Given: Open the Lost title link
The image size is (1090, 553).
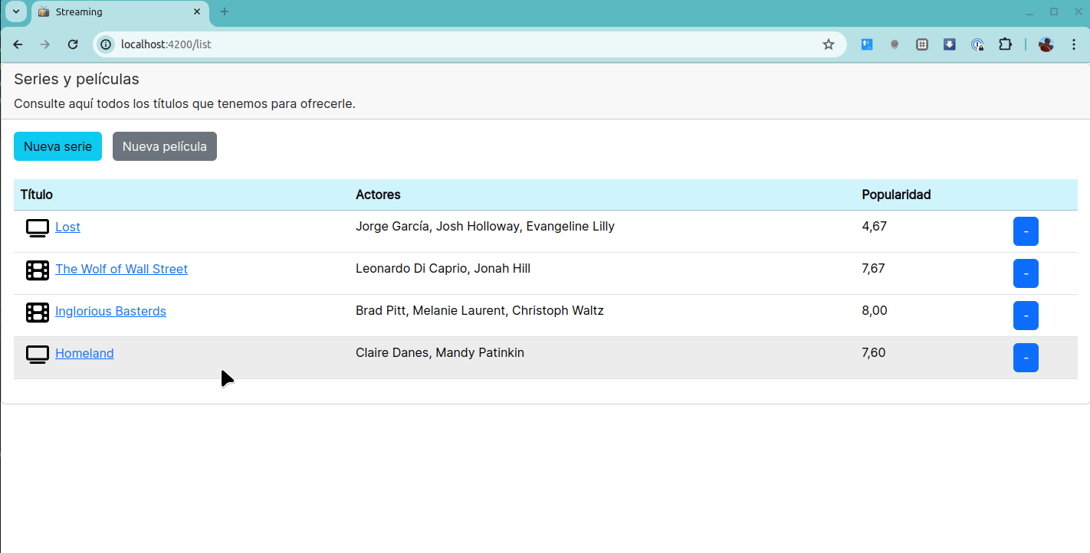Looking at the screenshot, I should point(67,227).
